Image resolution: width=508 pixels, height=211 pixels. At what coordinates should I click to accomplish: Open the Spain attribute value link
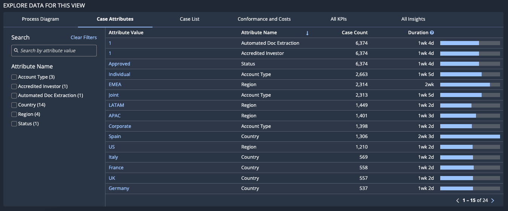[x=115, y=137]
